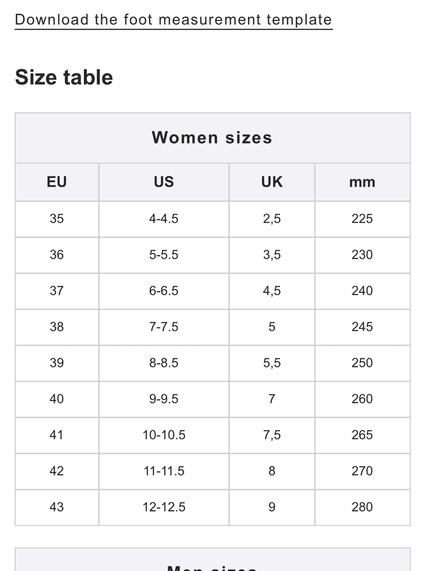Click the Size table heading
The image size is (428, 571).
pyautogui.click(x=64, y=78)
